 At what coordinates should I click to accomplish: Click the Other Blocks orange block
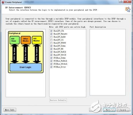(x=26, y=40)
